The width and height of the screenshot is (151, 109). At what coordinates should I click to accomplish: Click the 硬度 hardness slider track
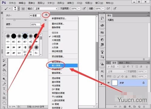click(x=23, y=28)
